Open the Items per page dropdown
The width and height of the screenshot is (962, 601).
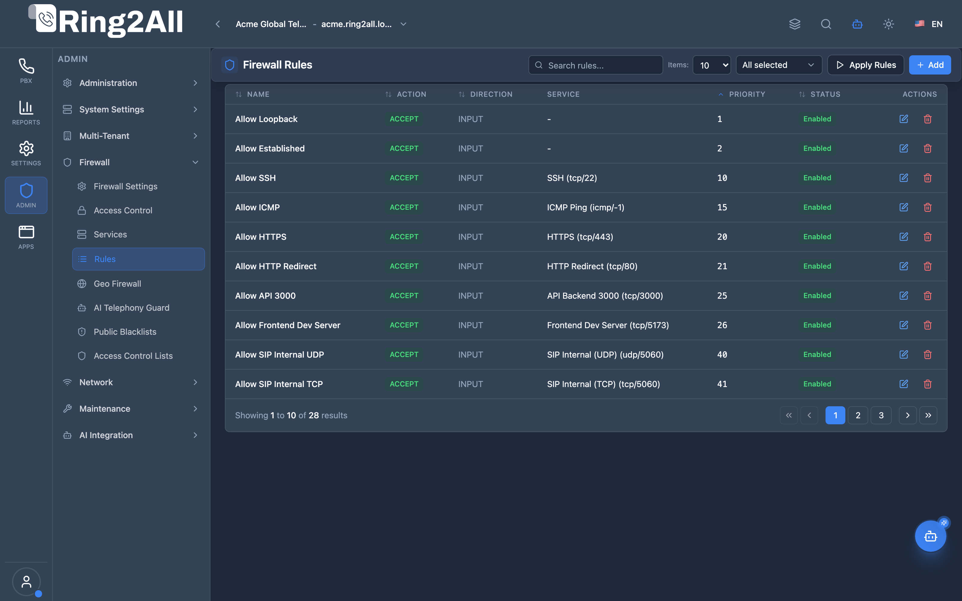pyautogui.click(x=712, y=65)
